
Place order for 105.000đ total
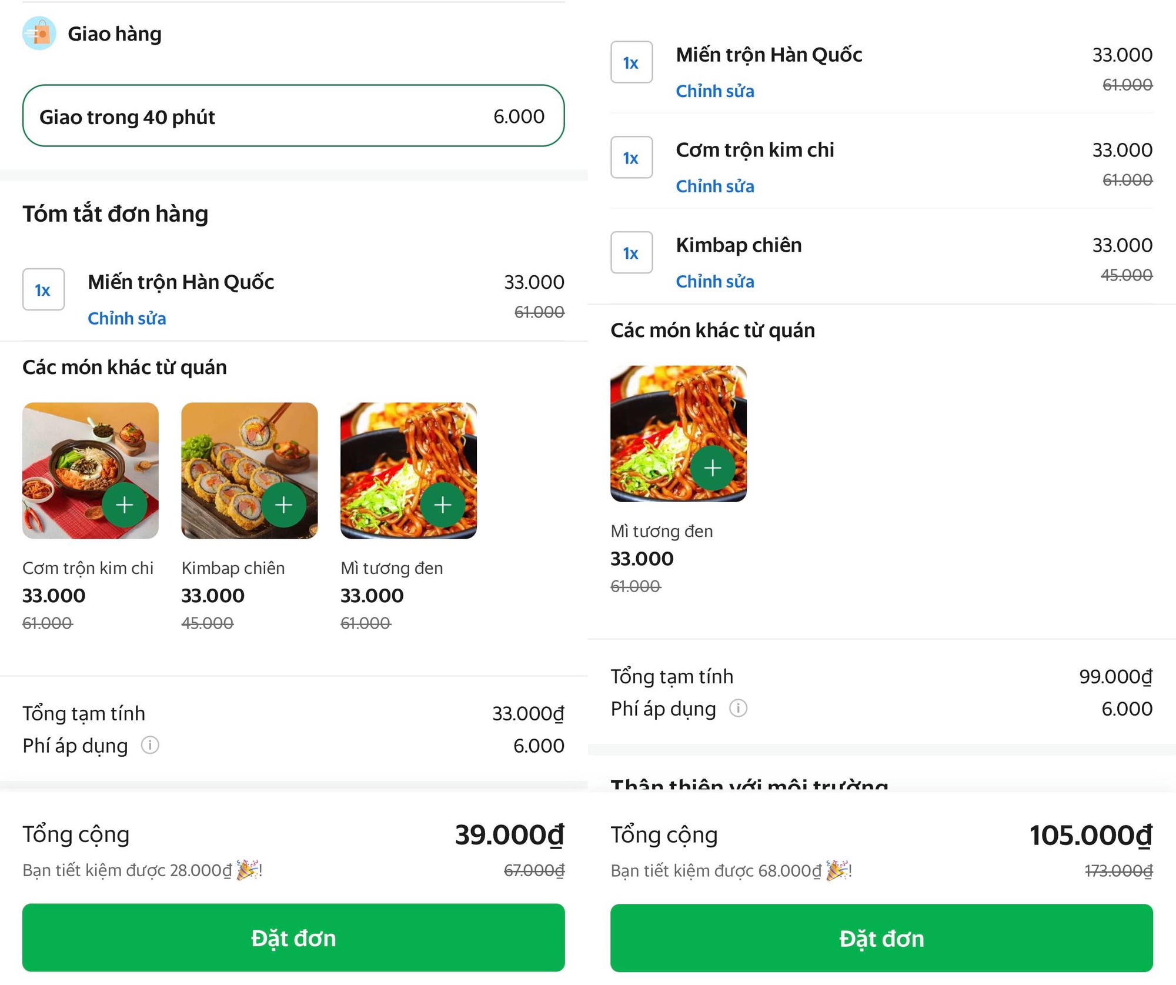(x=881, y=937)
